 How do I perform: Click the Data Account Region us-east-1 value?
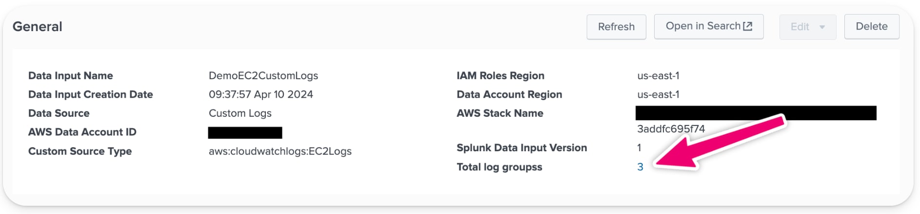point(658,94)
